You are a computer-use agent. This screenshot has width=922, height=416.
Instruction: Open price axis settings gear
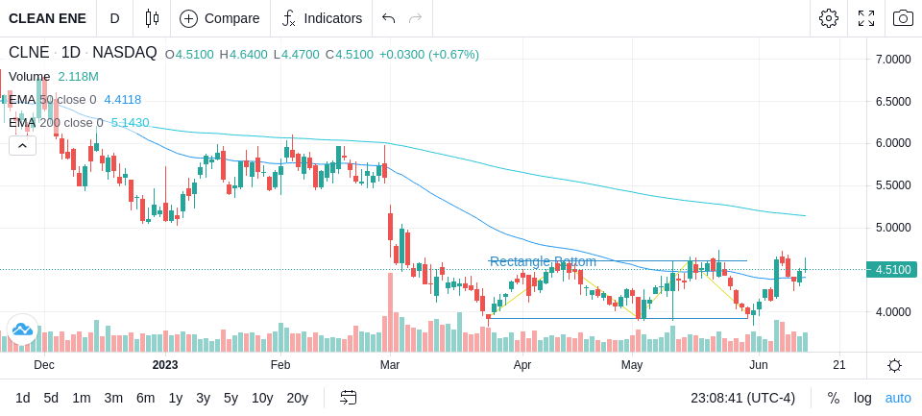tap(894, 365)
